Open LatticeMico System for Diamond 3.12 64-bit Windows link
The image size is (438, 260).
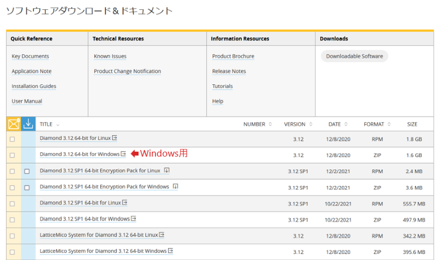pos(103,251)
